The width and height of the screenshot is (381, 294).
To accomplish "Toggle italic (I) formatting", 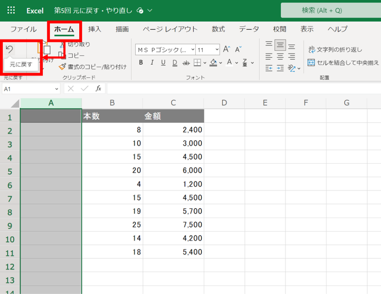I will [x=151, y=62].
